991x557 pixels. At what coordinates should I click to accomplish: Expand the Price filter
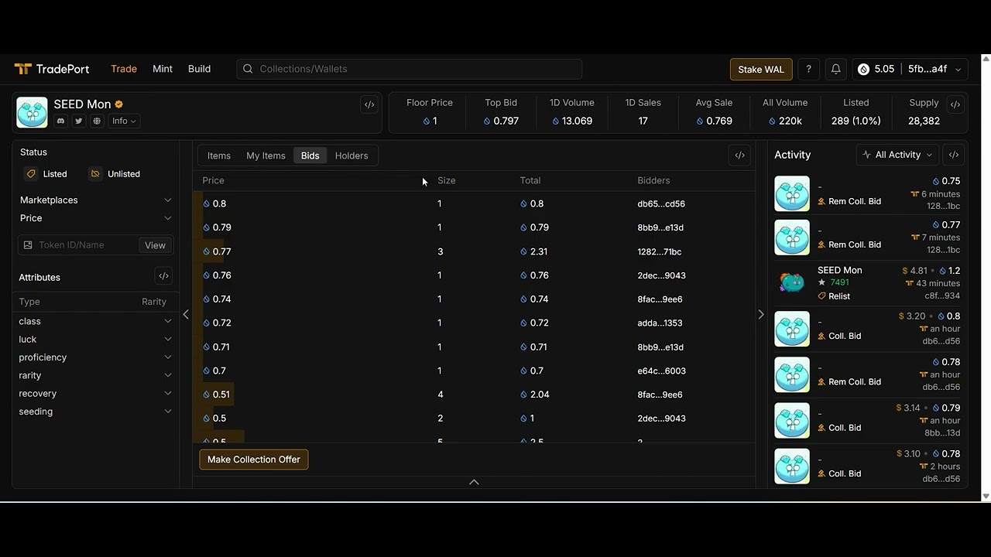coord(96,218)
